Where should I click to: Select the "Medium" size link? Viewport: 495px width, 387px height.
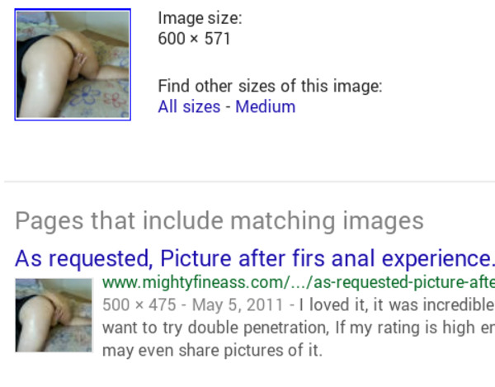(x=266, y=106)
